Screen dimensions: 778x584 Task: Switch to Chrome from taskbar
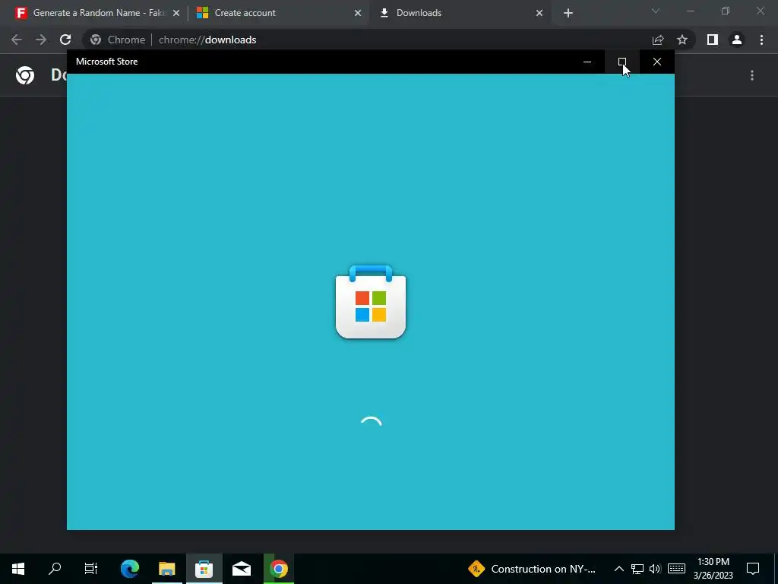click(279, 569)
